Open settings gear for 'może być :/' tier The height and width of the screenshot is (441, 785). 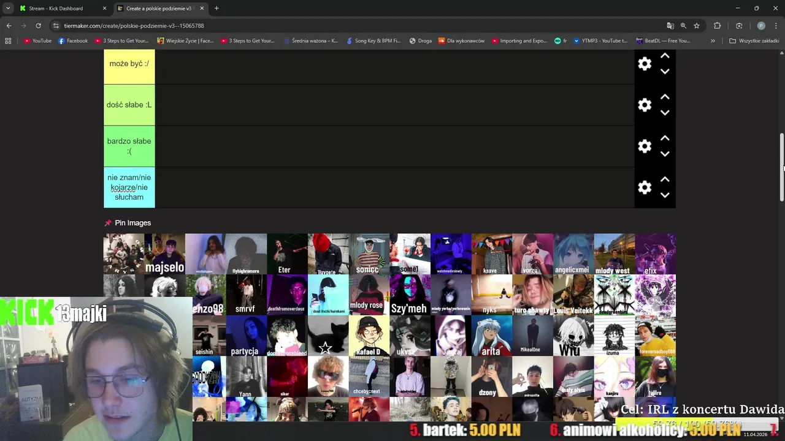point(645,64)
